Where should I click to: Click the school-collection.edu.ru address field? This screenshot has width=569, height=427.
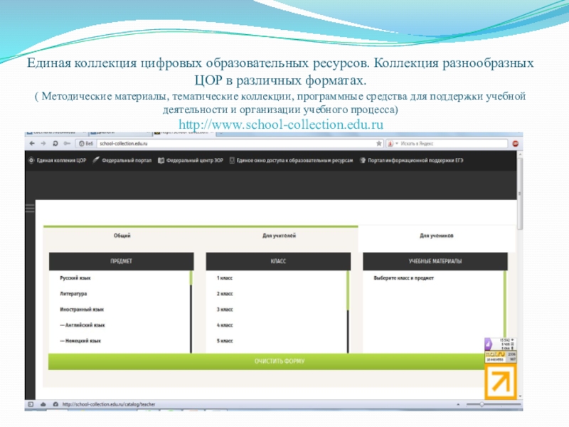coord(236,144)
